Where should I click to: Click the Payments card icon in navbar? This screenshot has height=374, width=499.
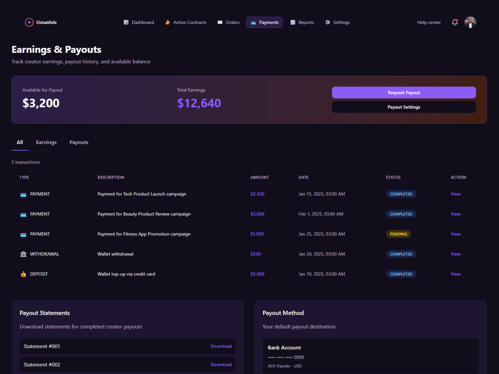(x=253, y=22)
